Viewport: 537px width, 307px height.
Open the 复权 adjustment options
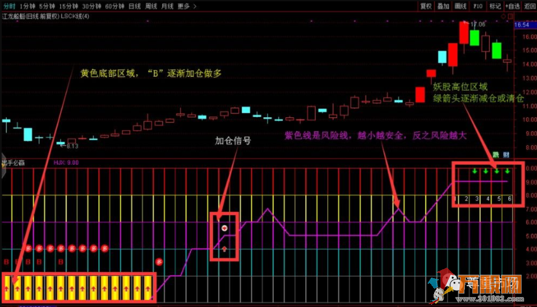tap(426, 6)
